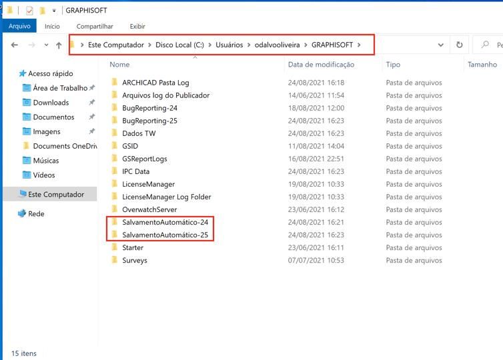503x360 pixels.
Task: Click the properties checkmark quick access icon
Action: [x=29, y=11]
